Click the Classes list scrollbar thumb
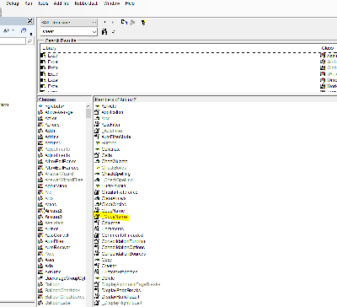The image size is (337, 307). pos(88,113)
